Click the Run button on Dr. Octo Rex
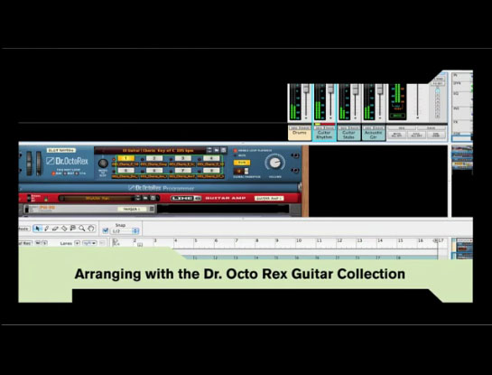 (x=242, y=163)
